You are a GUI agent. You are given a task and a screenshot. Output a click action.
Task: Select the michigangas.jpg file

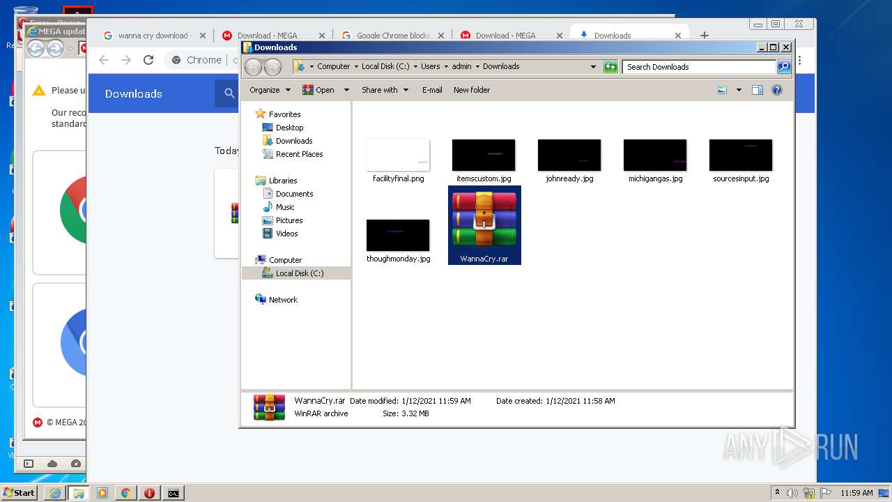655,161
